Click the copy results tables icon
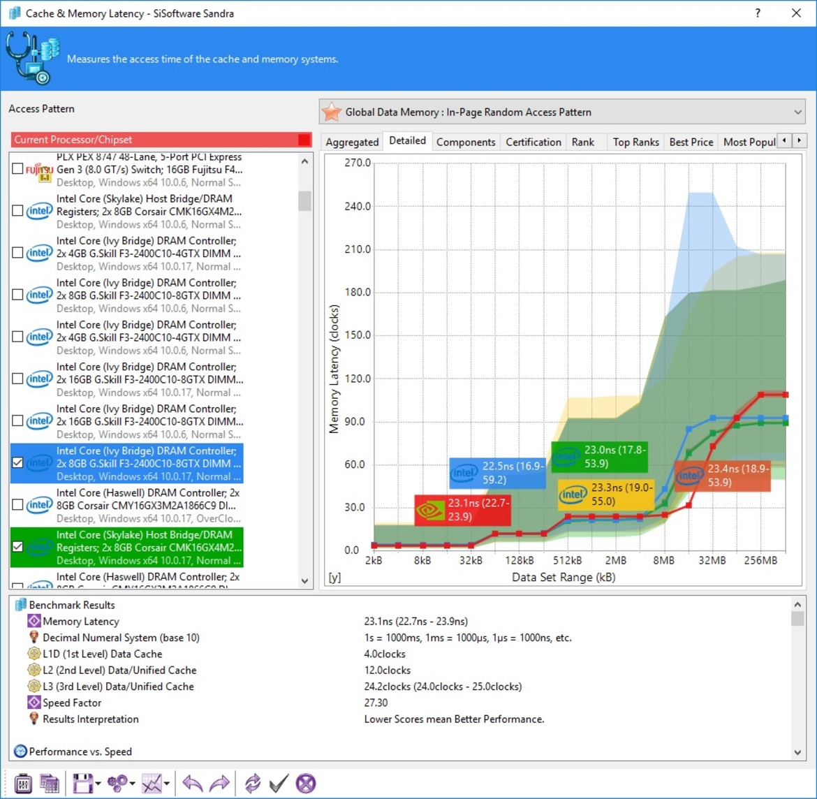 coord(50,784)
